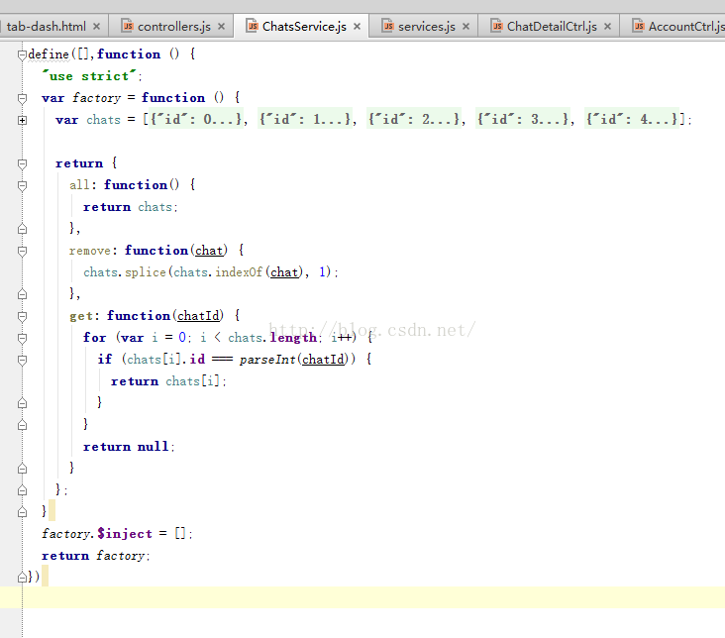Click the chats.length expression
The image size is (725, 638).
pos(271,338)
